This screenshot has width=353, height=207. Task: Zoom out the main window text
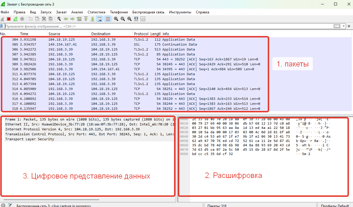123,19
